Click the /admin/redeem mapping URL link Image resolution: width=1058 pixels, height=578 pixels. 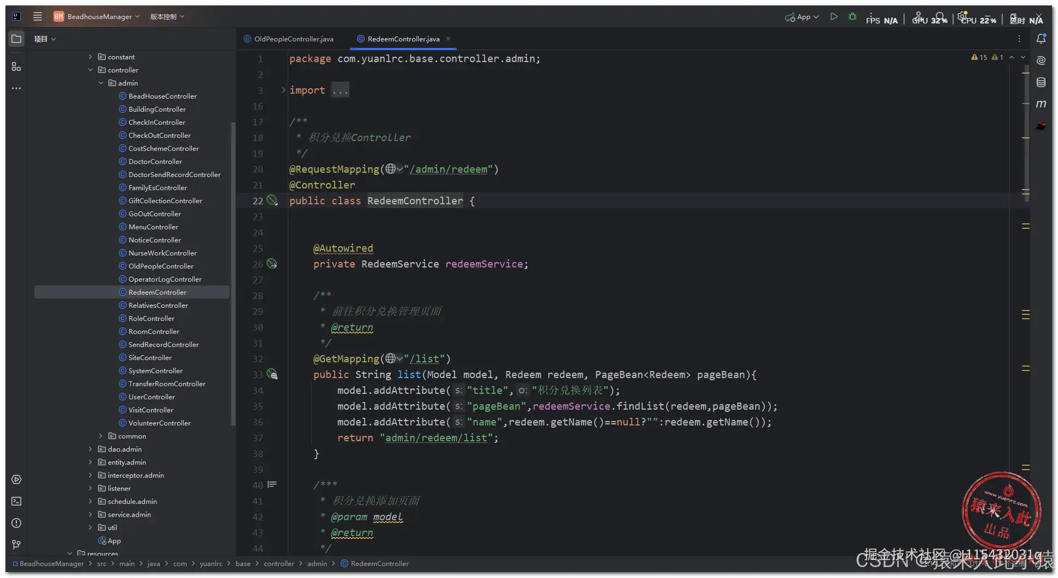tap(449, 169)
